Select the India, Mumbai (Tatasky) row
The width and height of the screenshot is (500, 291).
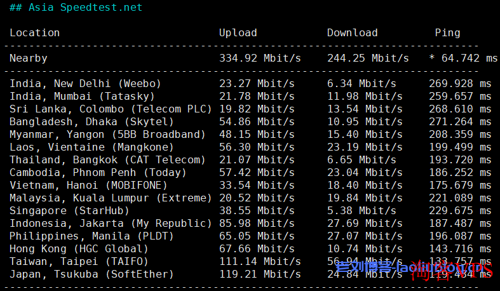pyautogui.click(x=250, y=96)
